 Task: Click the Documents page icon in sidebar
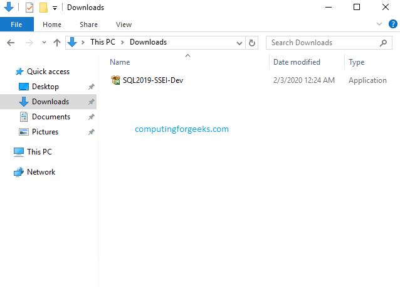coord(24,117)
